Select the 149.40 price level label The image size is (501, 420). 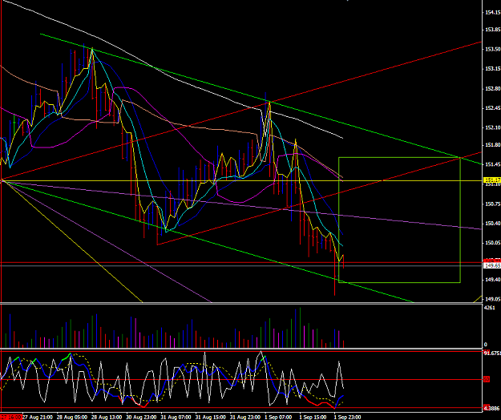[x=493, y=280]
